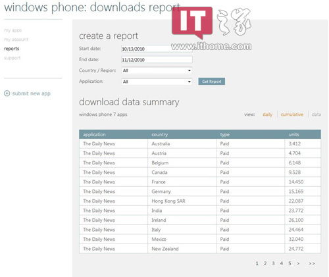Click The Daily News in Australia row
Screen dimensions: 329x277
[x=99, y=143]
